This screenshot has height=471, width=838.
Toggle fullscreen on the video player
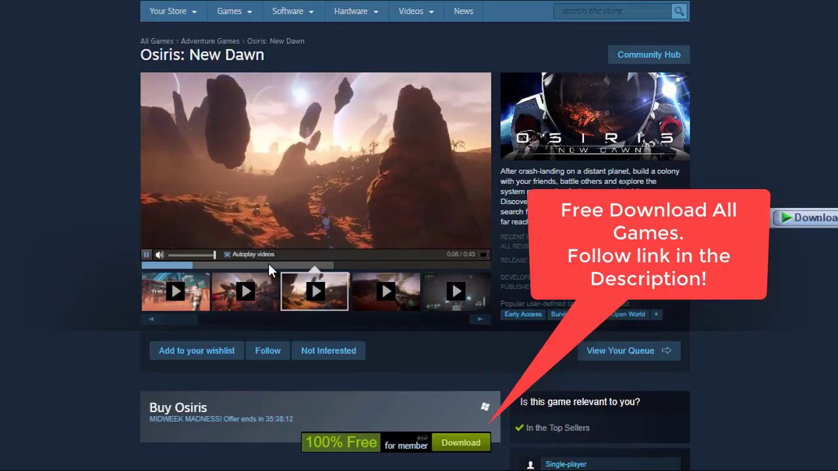point(483,254)
